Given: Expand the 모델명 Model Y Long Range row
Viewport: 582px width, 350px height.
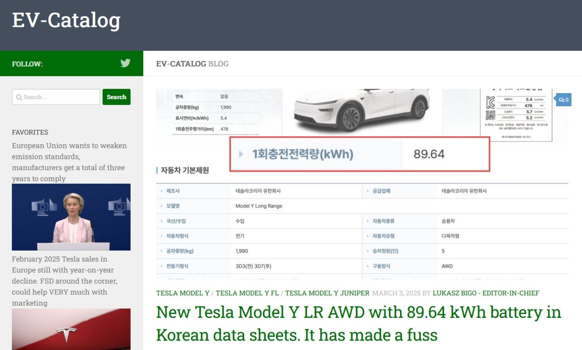Looking at the screenshot, I should pyautogui.click(x=161, y=206).
